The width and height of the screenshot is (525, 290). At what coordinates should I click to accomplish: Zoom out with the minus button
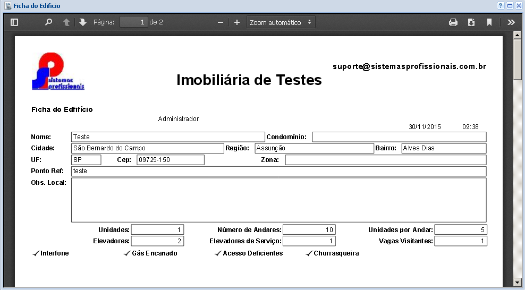221,22
